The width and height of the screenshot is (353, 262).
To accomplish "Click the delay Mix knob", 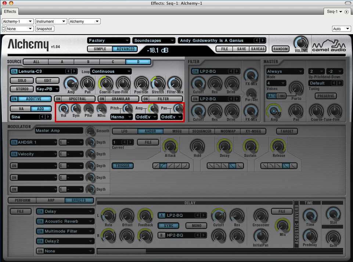I will [282, 225].
